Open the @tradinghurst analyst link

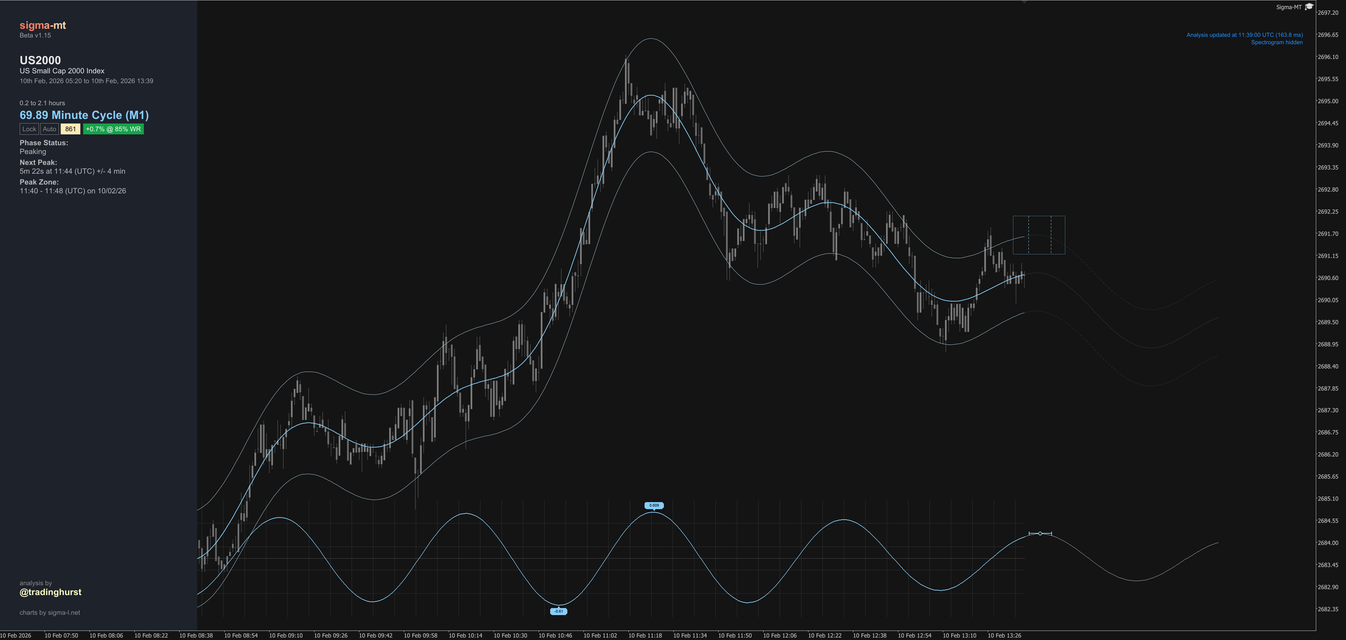point(51,592)
